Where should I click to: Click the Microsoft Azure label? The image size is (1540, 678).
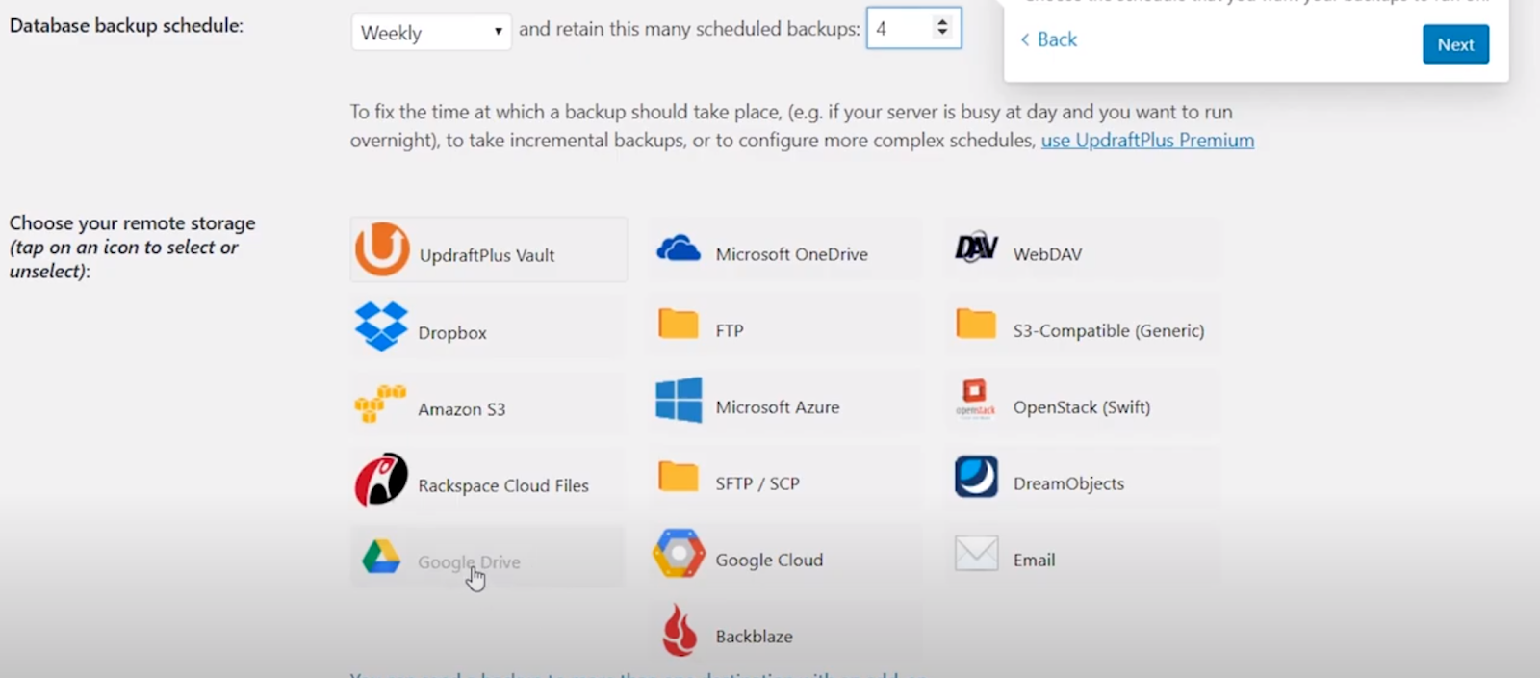778,407
